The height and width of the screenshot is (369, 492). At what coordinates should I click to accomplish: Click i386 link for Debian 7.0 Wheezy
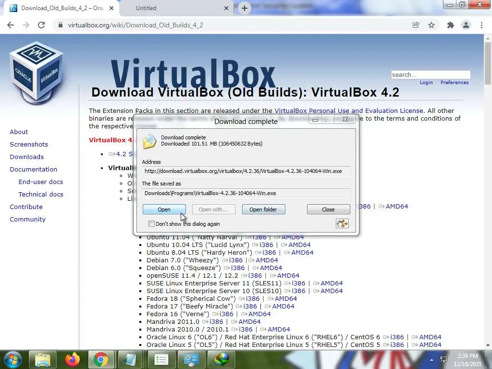236,260
